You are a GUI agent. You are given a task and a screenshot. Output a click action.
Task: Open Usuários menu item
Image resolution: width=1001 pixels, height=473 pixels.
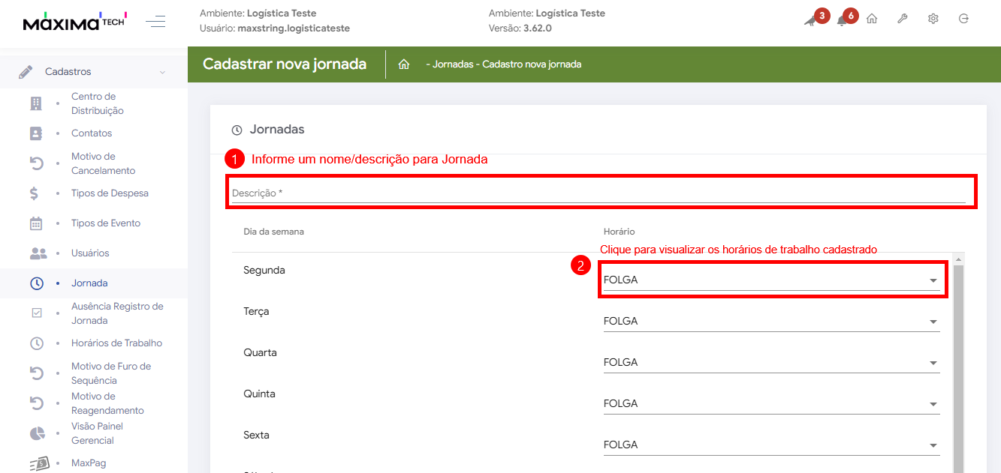pos(90,253)
